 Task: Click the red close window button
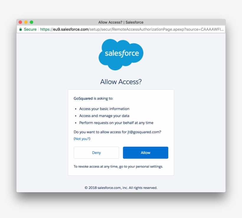(x=20, y=22)
